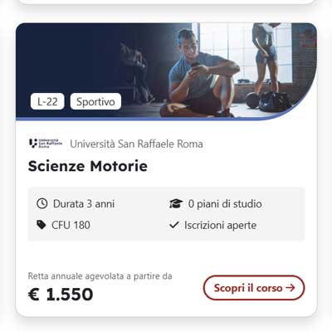Select the Sportivo category tag
Screen dimensions: 332x332
click(95, 101)
